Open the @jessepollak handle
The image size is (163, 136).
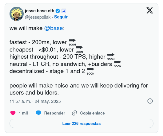pos(38,17)
